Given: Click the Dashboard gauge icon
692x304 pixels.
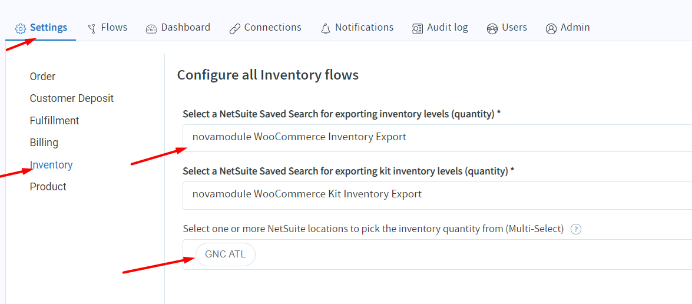Looking at the screenshot, I should coord(151,28).
